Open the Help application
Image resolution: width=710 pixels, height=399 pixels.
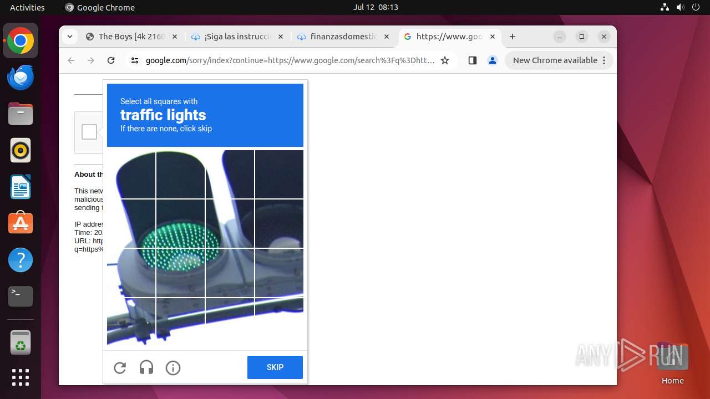[x=21, y=260]
